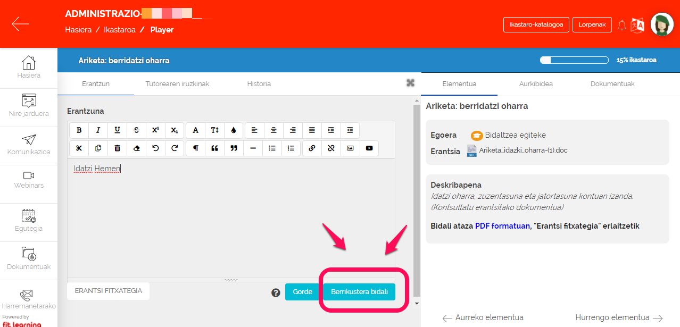This screenshot has width=680, height=327.
Task: Expand the paragraph format menu
Action: pos(195,148)
